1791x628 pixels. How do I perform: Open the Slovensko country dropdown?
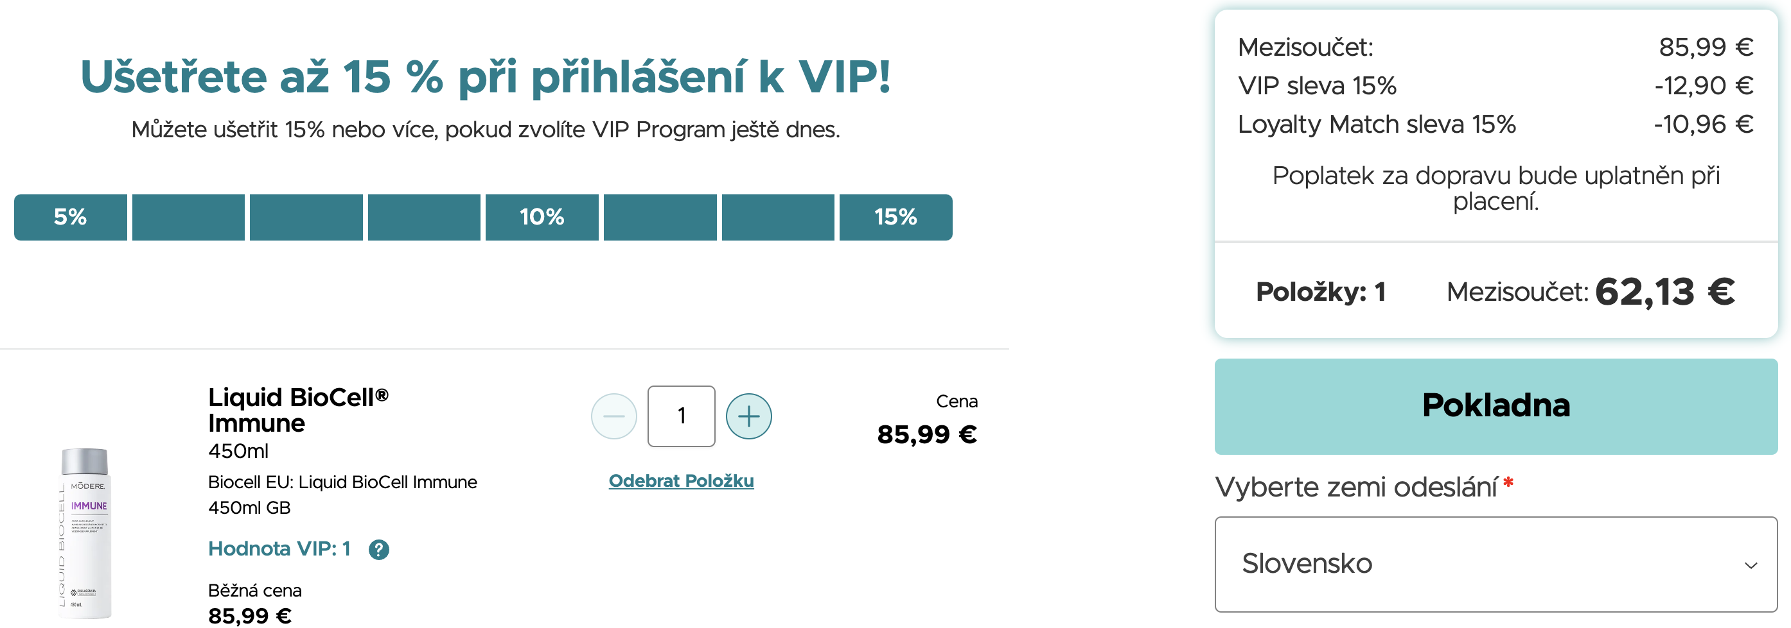[x=1495, y=564]
